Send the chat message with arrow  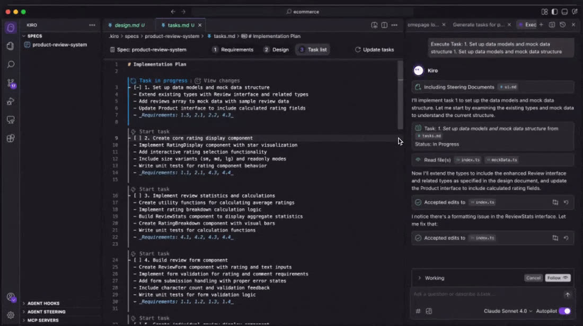pos(568,294)
